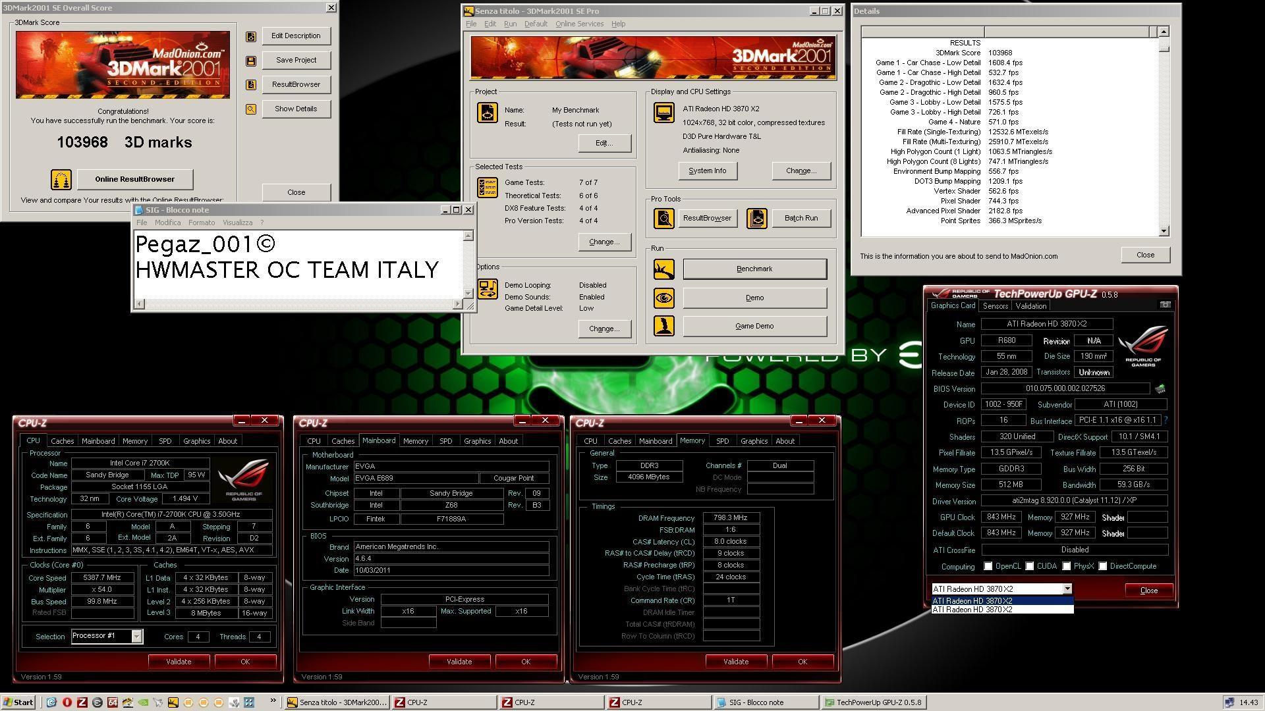Click the Selected Tests checklist icon
The height and width of the screenshot is (711, 1265).
488,188
